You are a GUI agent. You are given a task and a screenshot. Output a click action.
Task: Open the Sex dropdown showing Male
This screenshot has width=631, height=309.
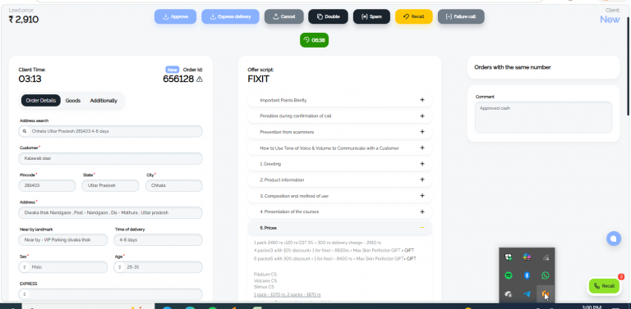coord(62,267)
